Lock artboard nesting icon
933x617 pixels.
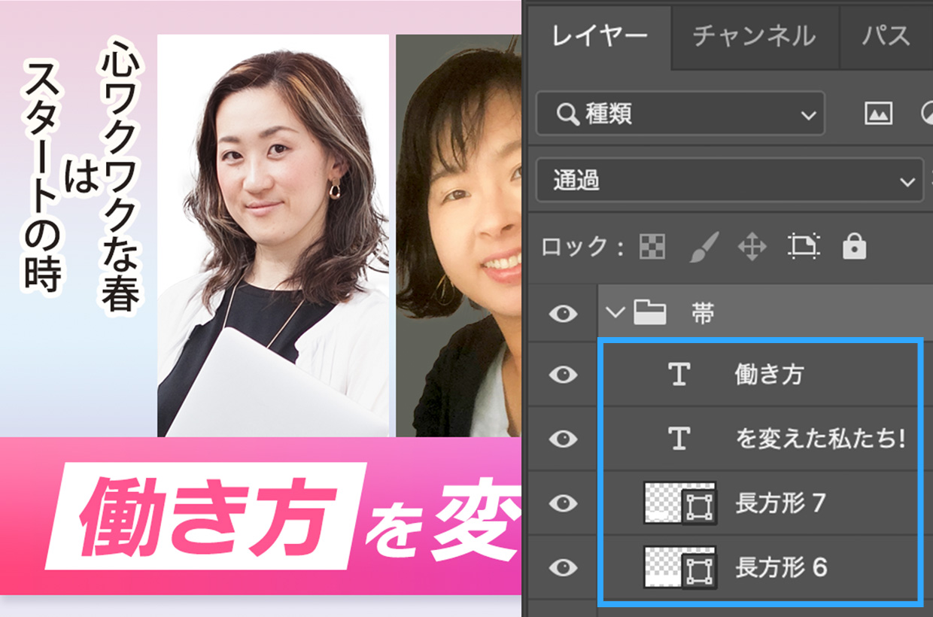pos(804,246)
